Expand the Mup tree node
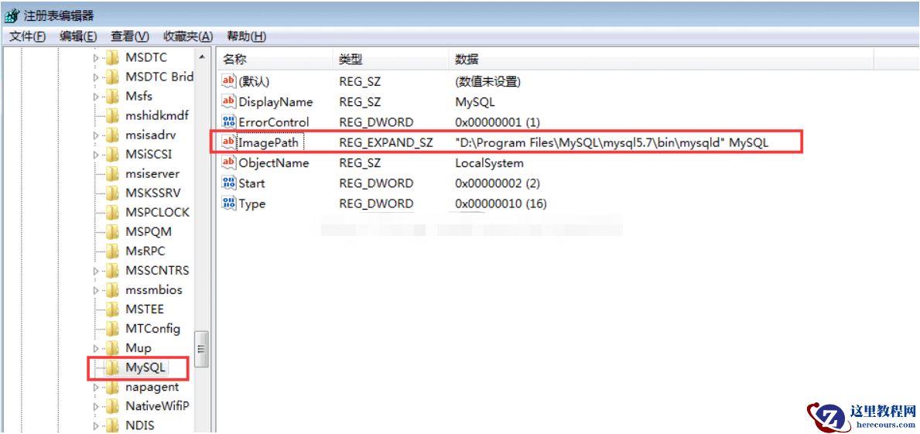The image size is (920, 434). coord(96,348)
